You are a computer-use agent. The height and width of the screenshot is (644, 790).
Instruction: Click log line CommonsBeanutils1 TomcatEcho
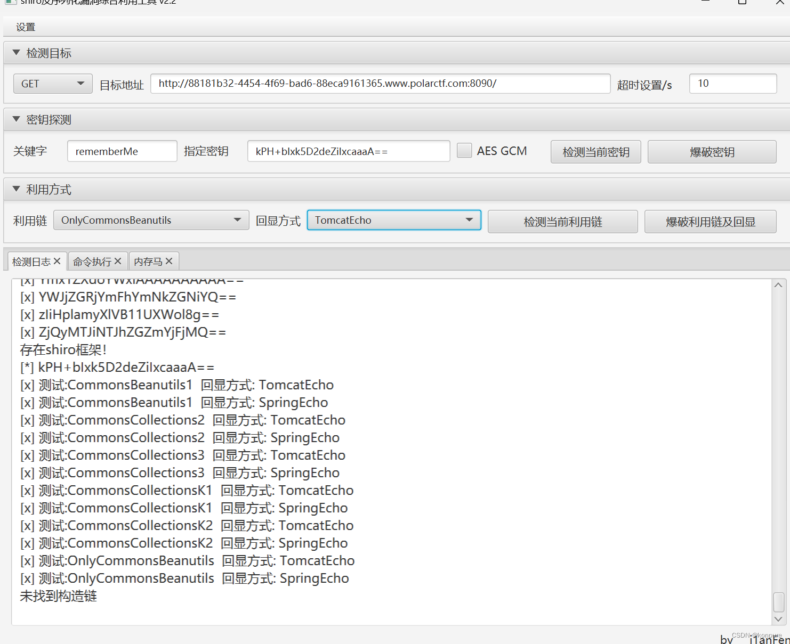(177, 385)
